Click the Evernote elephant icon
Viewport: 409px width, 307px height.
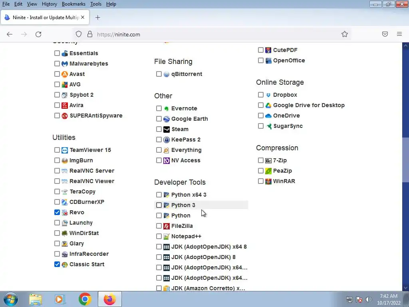coord(167,109)
